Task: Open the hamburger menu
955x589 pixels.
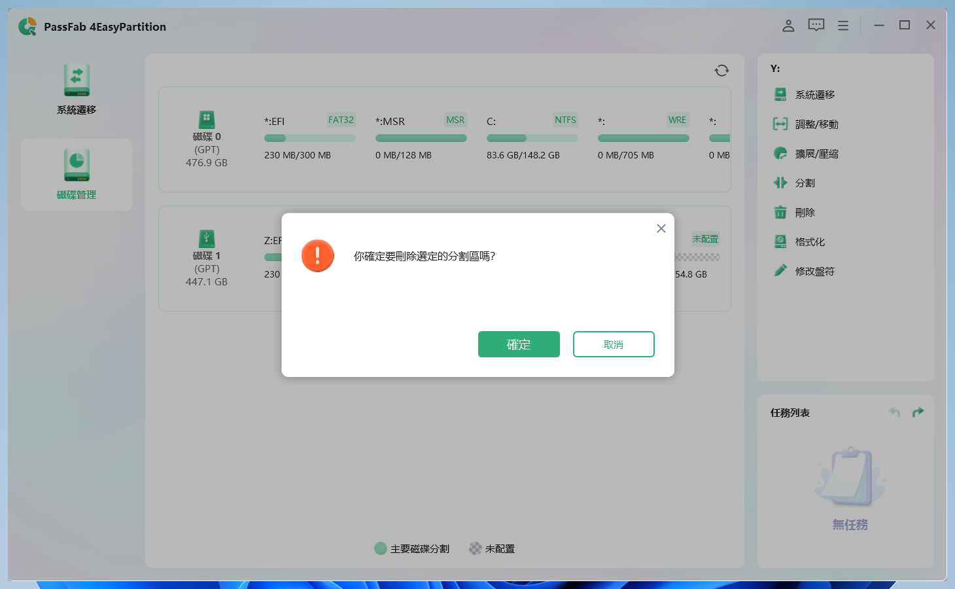Action: (842, 25)
